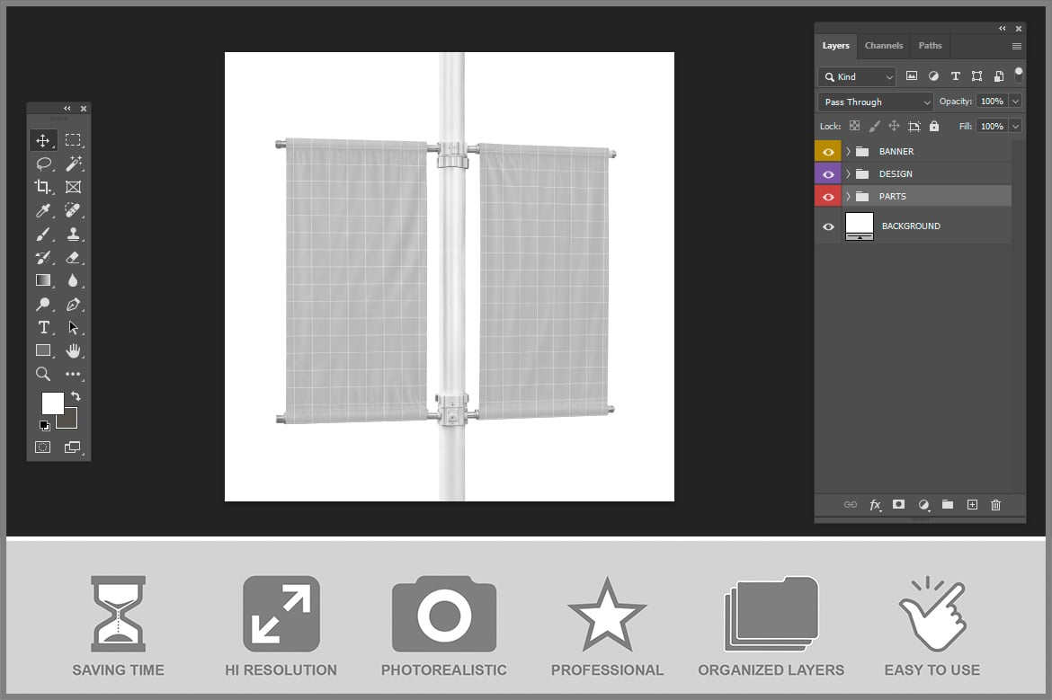This screenshot has height=700, width=1052.
Task: Select the Pen tool
Action: pyautogui.click(x=73, y=305)
